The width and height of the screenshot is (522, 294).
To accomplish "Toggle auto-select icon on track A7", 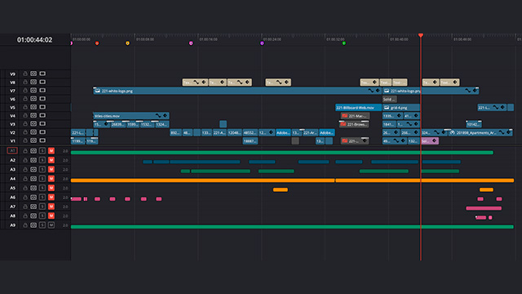I will (33, 207).
